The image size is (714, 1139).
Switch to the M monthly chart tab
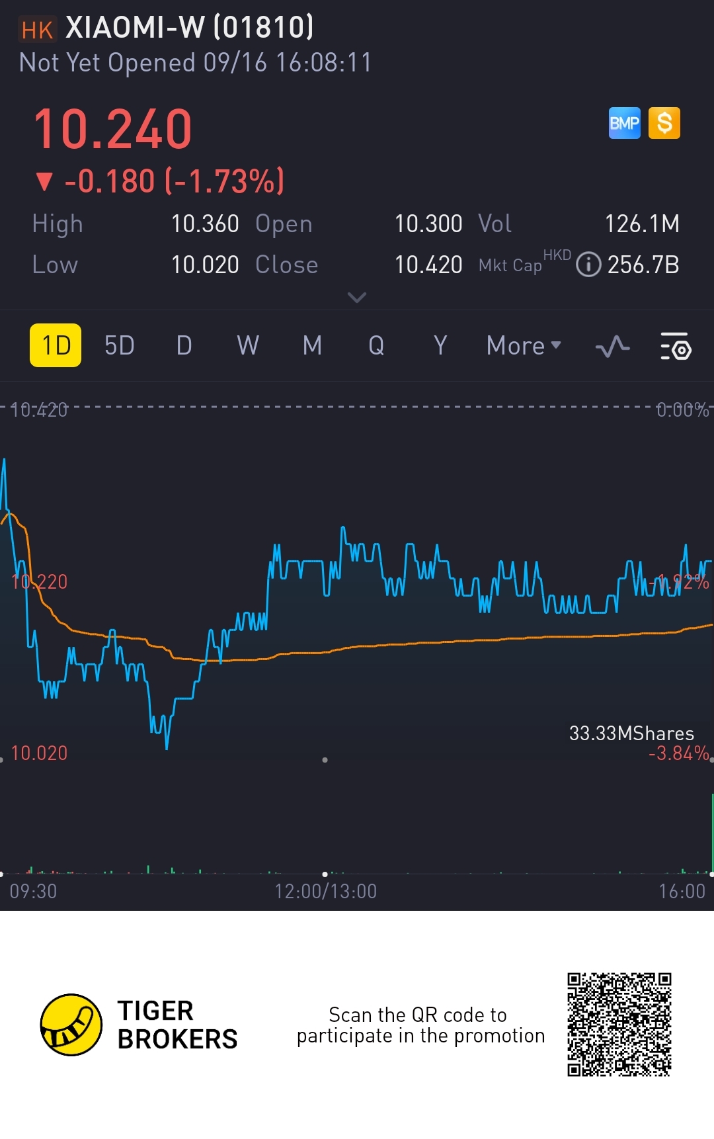pos(312,345)
